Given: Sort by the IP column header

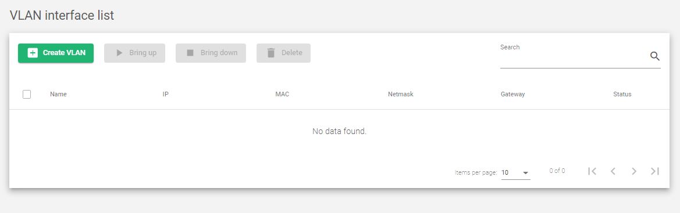Looking at the screenshot, I should coord(165,94).
